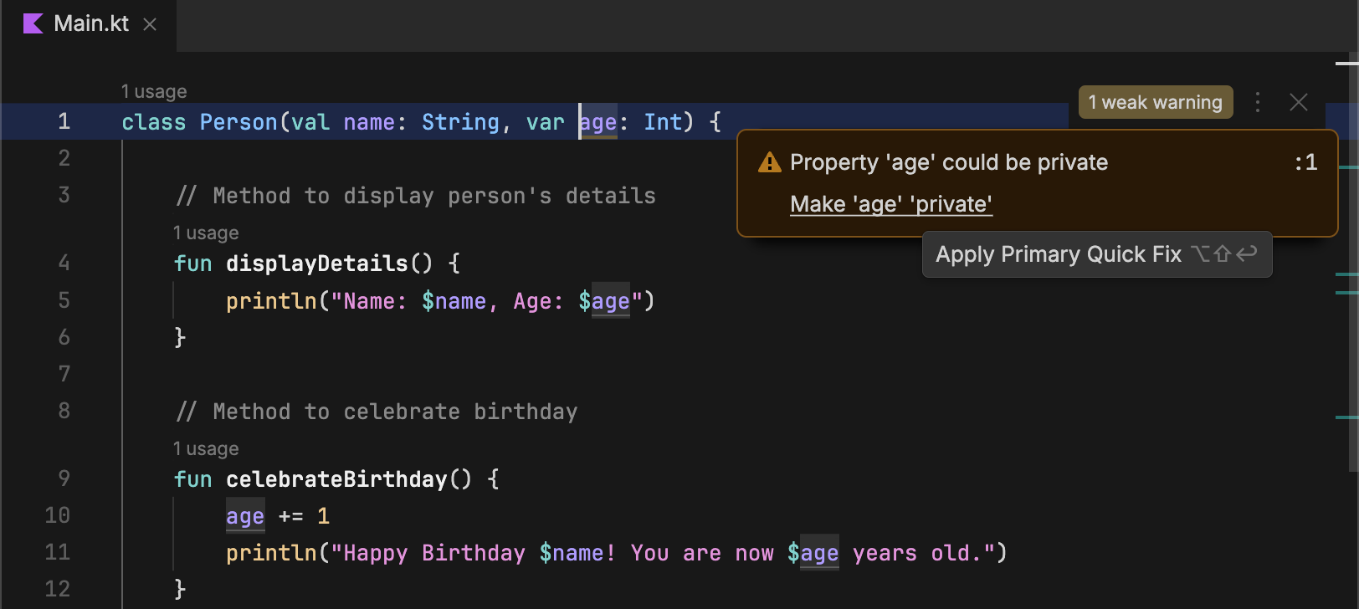Click the Person class name
This screenshot has height=609, width=1359.
tap(238, 122)
